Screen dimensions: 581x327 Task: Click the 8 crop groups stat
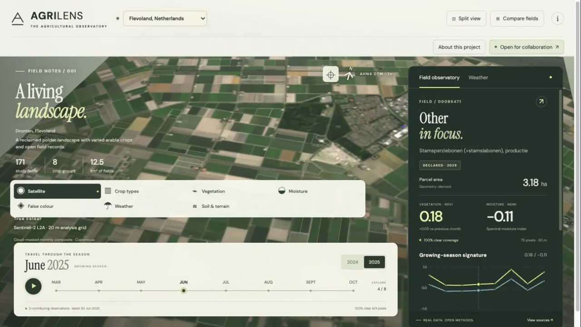tap(63, 166)
